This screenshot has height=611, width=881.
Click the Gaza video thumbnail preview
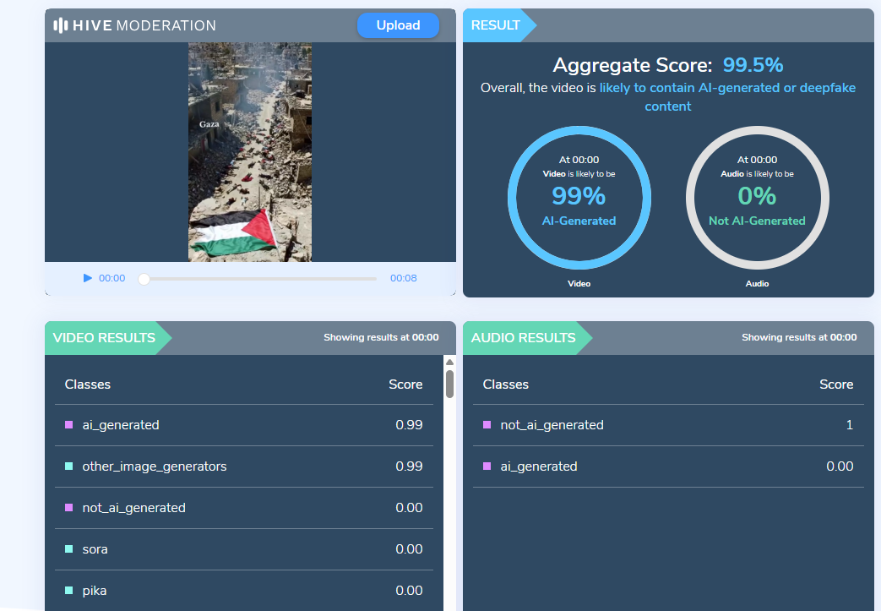pyautogui.click(x=250, y=152)
